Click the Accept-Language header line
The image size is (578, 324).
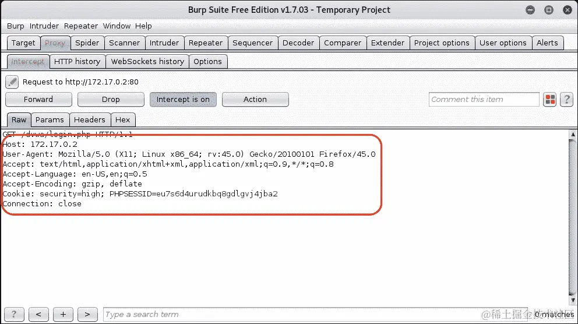coord(75,174)
